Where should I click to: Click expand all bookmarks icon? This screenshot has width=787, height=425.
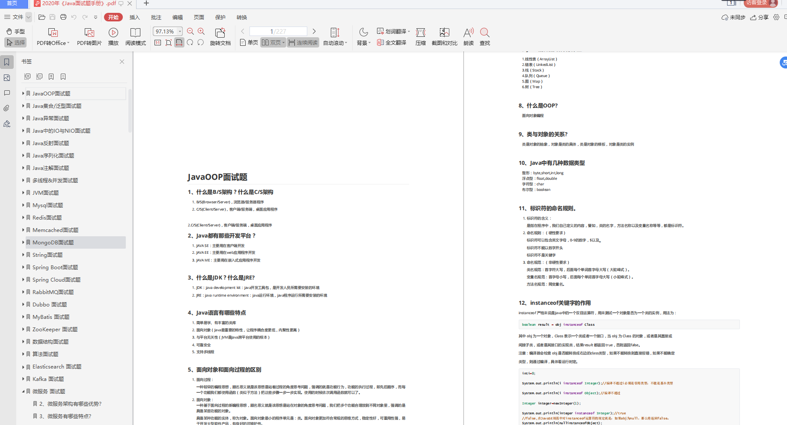coord(27,77)
